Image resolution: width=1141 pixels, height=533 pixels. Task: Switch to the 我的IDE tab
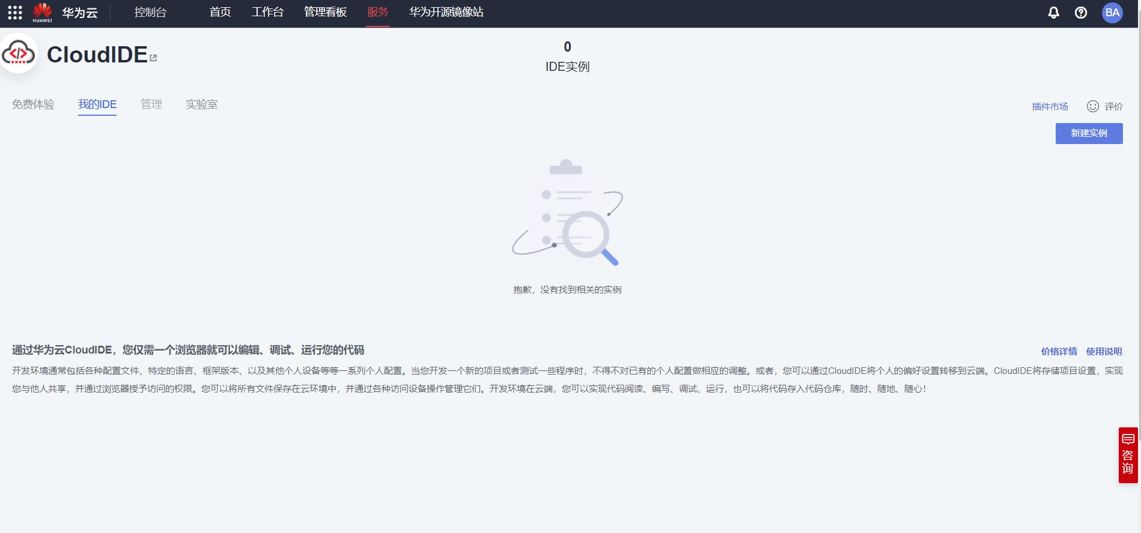97,104
